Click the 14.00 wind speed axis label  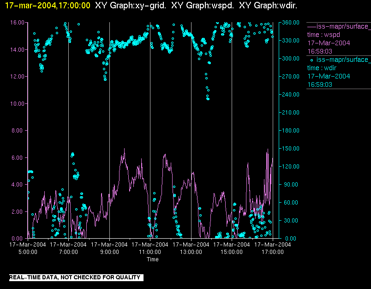point(17,50)
